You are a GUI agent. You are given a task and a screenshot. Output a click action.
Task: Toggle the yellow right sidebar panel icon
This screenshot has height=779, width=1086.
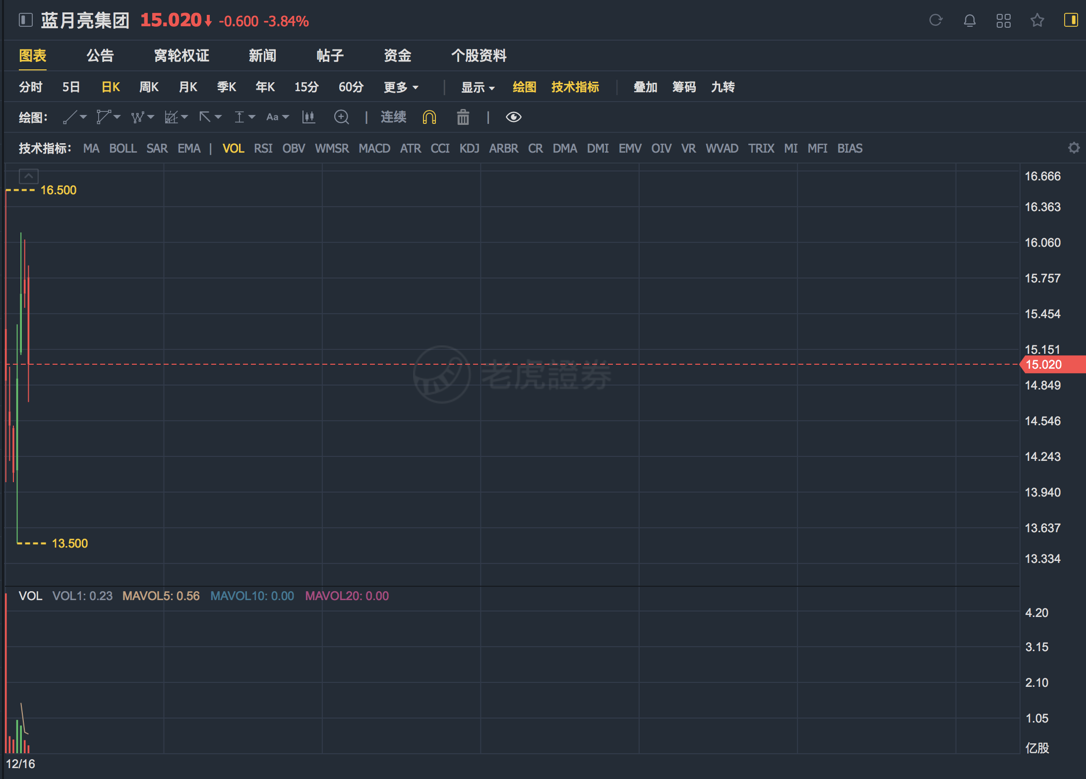(1071, 20)
